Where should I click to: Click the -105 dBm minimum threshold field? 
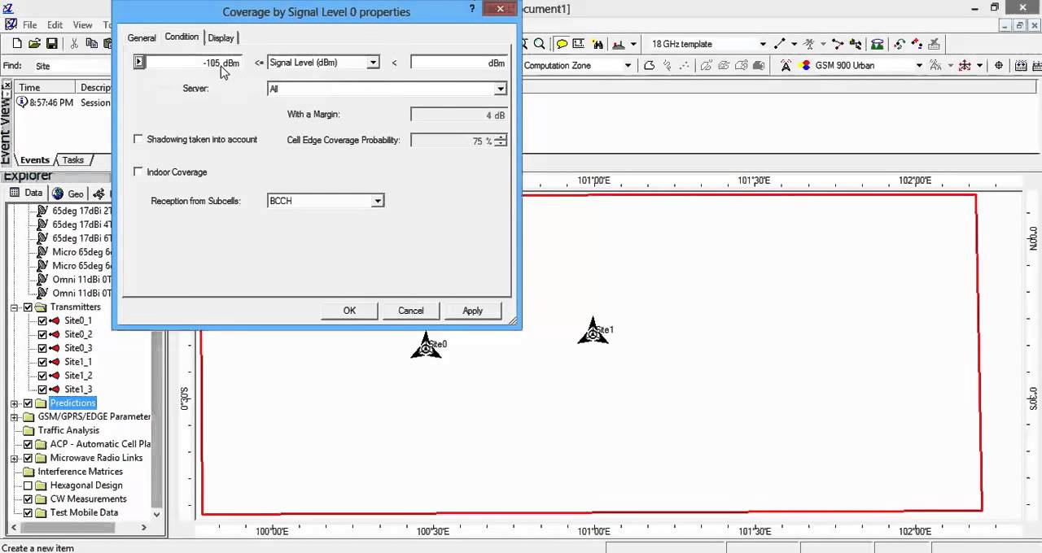click(193, 63)
